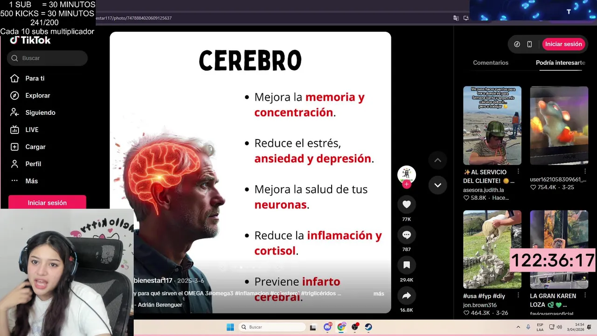Click the bienestar117 username
Image resolution: width=597 pixels, height=336 pixels.
(153, 280)
